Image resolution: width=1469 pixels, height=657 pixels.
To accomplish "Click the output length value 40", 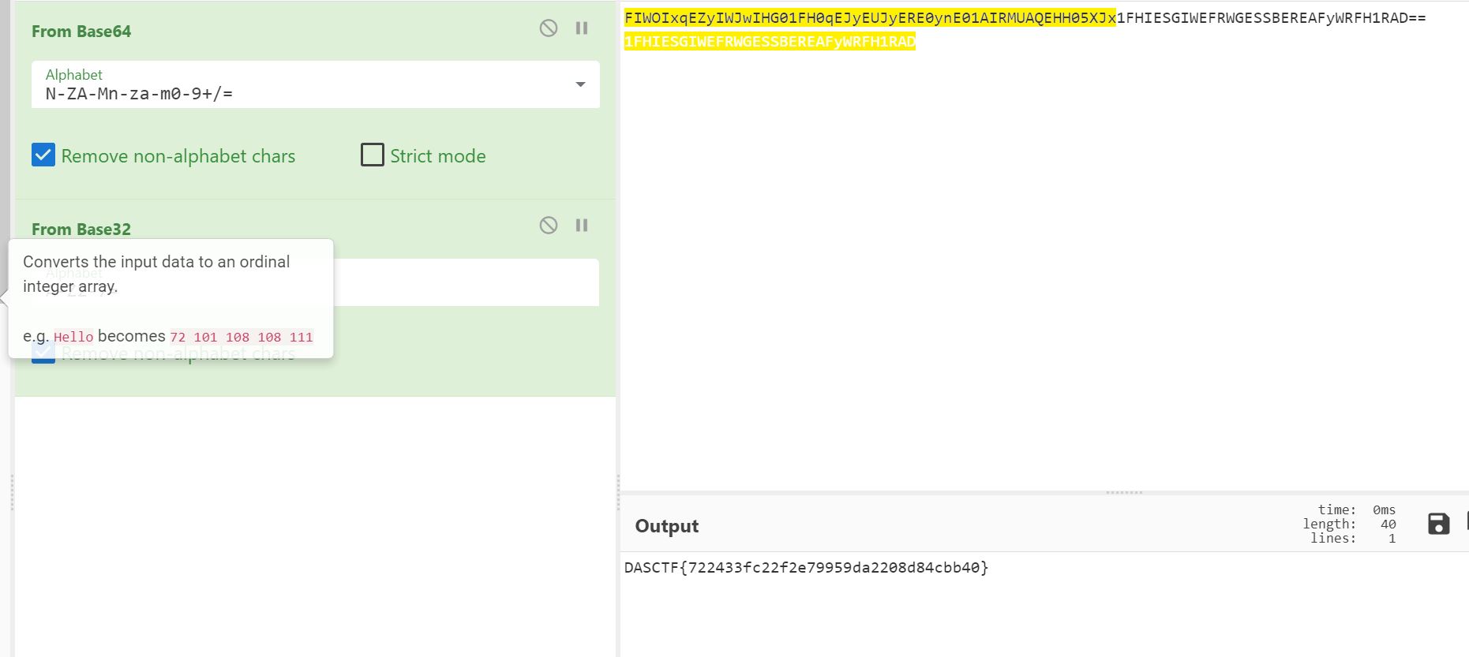I will click(1388, 524).
